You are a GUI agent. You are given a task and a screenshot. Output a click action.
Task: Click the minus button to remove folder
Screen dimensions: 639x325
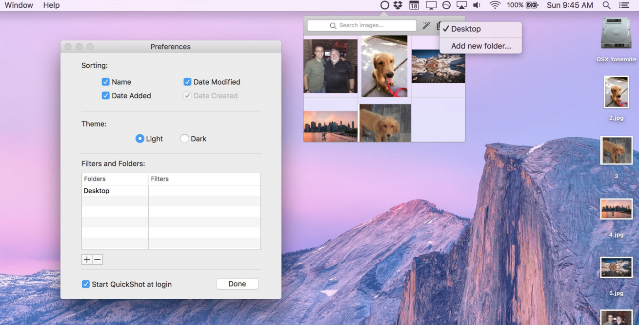(x=98, y=260)
